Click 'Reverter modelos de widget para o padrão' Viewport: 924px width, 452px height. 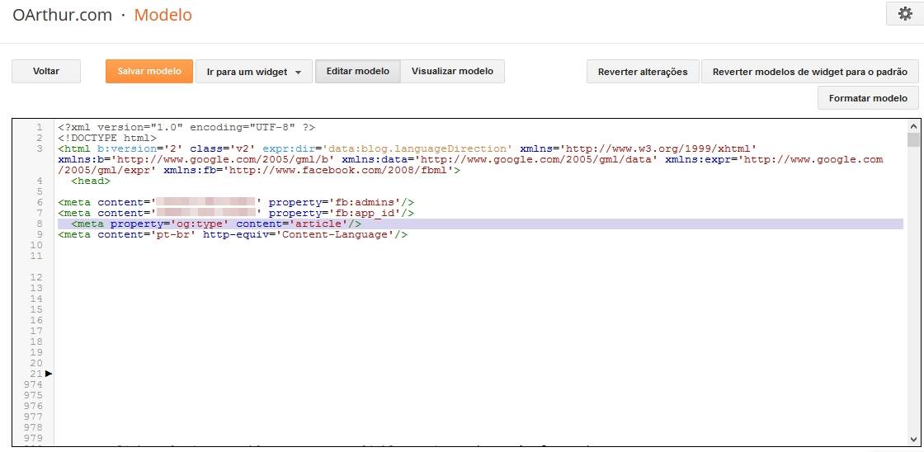tap(809, 71)
